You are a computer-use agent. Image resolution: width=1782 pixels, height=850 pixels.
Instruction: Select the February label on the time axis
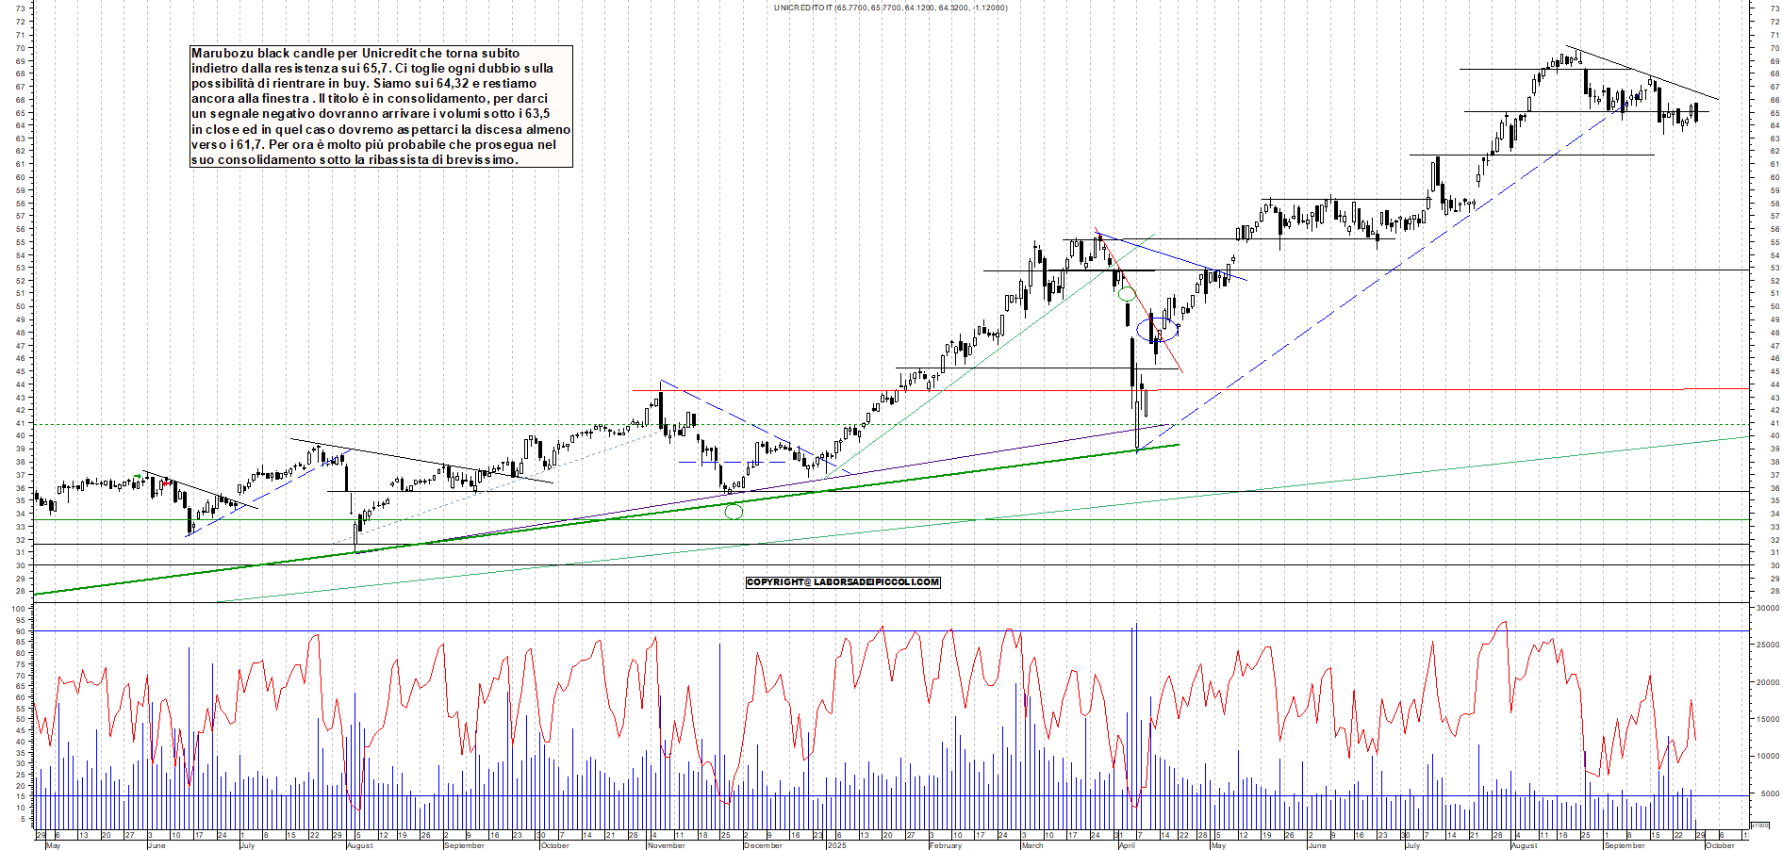pos(945,845)
